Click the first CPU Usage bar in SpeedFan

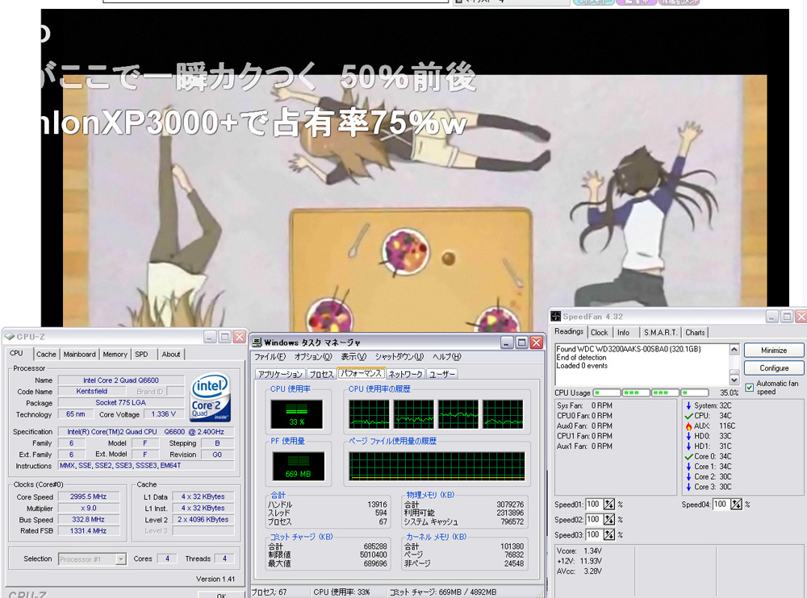coord(606,392)
